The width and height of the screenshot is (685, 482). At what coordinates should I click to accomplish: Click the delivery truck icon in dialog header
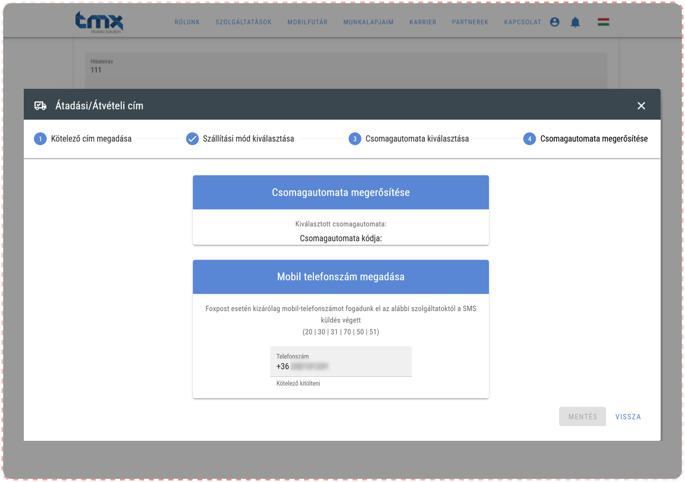click(x=40, y=106)
